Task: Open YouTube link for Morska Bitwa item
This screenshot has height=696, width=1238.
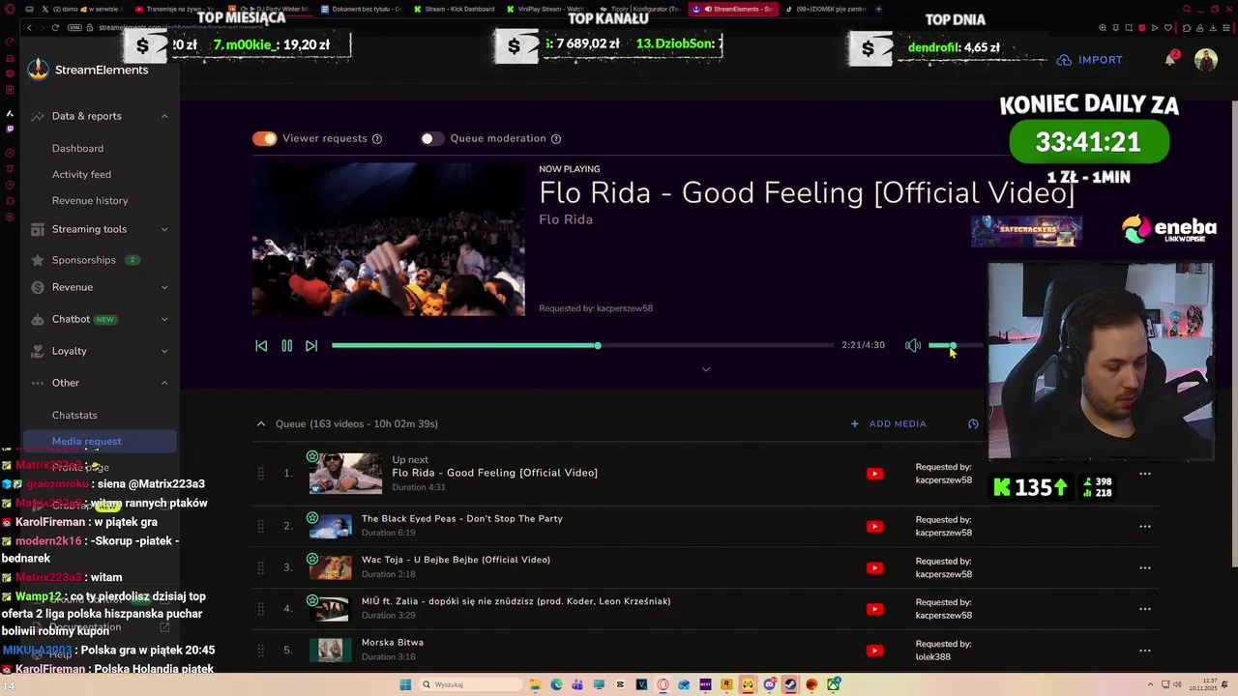Action: pyautogui.click(x=874, y=651)
